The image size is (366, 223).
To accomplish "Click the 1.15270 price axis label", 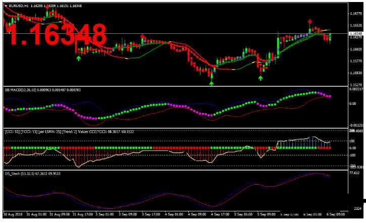I will (x=356, y=85).
